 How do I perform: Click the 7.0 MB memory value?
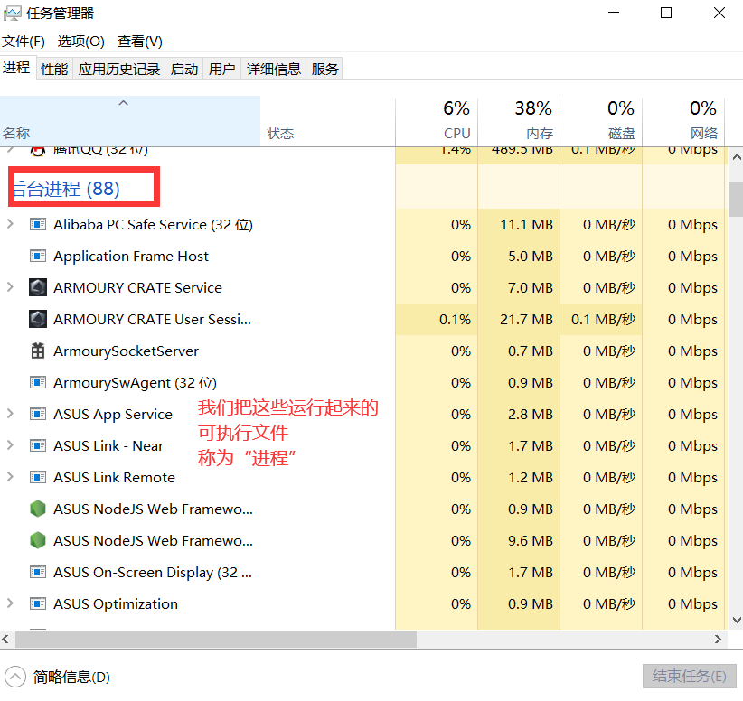(531, 287)
